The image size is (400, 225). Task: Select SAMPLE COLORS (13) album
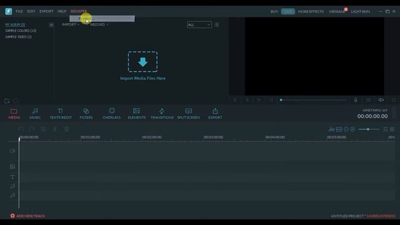click(x=21, y=31)
